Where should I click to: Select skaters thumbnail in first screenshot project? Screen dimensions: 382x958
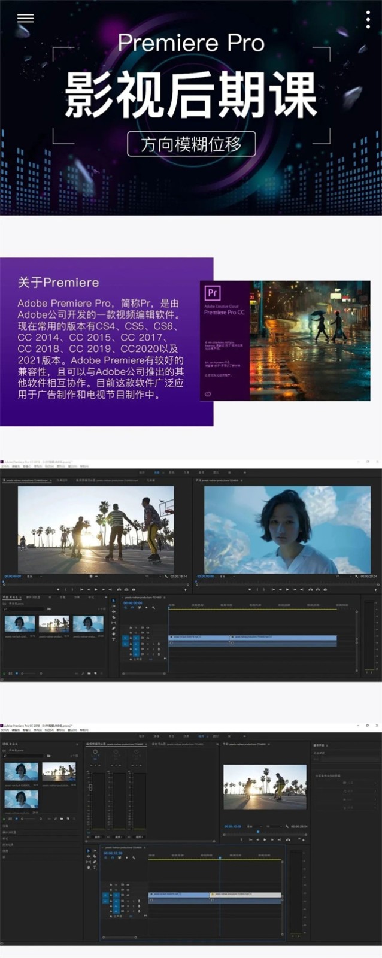click(x=54, y=624)
